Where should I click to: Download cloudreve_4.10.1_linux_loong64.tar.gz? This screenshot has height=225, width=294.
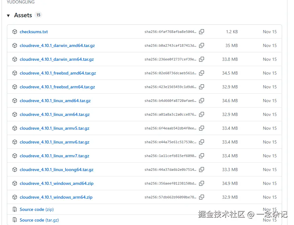coord(56,170)
